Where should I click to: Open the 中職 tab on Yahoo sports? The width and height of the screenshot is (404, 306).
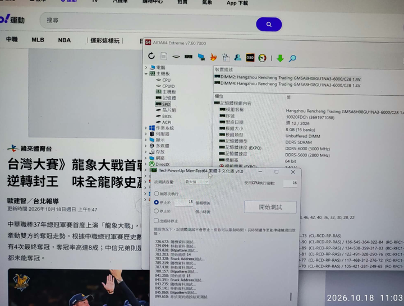(x=12, y=39)
